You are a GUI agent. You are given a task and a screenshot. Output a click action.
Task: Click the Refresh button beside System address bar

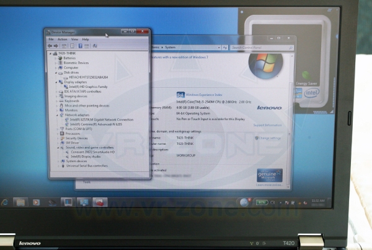coord(225,48)
